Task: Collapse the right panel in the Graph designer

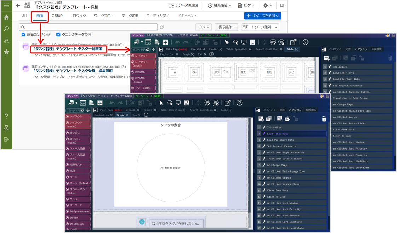Action: 258,110
